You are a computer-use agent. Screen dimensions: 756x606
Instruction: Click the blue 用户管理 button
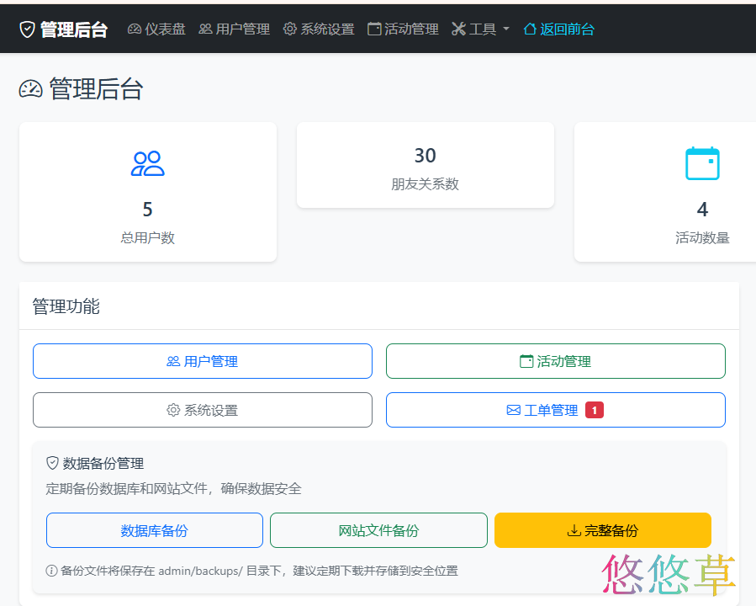tap(203, 361)
